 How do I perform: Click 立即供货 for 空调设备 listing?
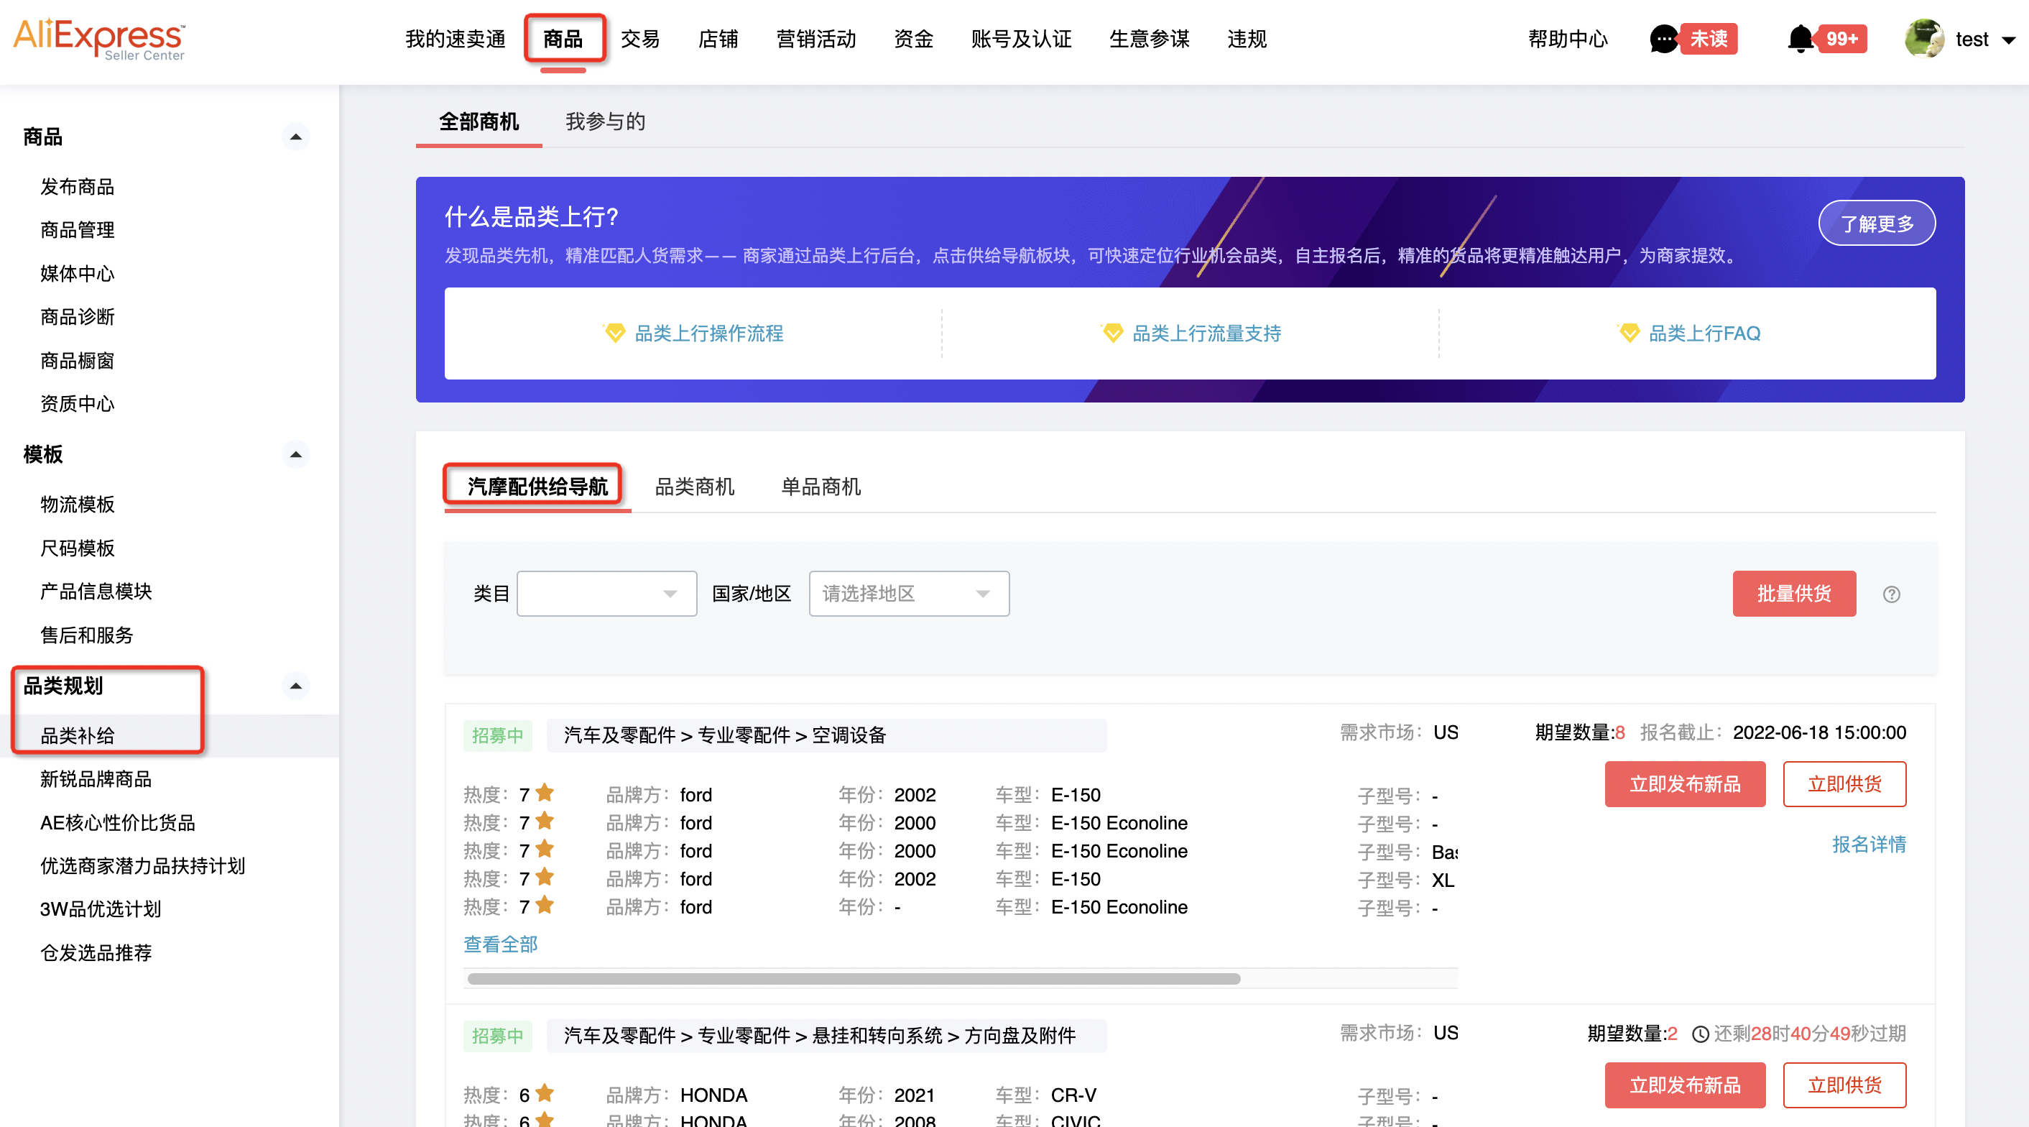pos(1844,784)
